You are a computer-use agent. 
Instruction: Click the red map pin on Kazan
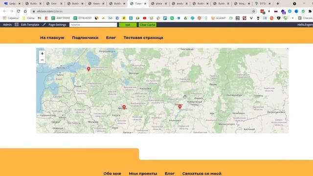180,107
